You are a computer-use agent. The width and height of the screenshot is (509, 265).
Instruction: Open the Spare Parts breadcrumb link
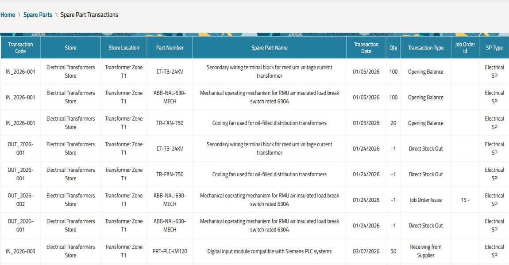point(38,15)
